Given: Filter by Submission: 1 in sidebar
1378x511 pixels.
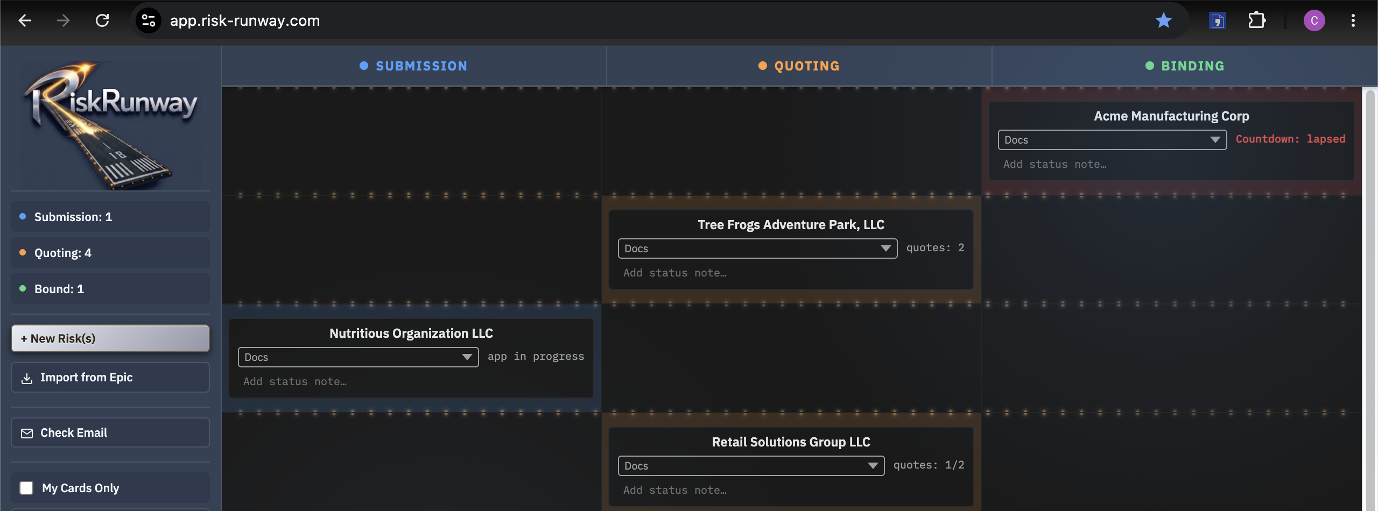Looking at the screenshot, I should pos(110,217).
